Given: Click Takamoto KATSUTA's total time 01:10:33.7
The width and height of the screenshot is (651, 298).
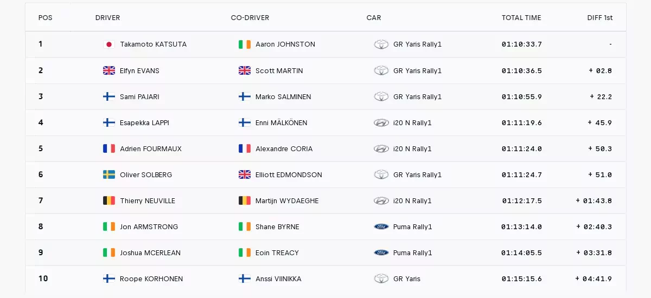Looking at the screenshot, I should pos(522,44).
